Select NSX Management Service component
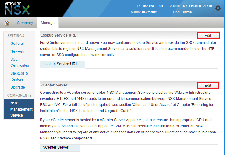 pos(20,109)
